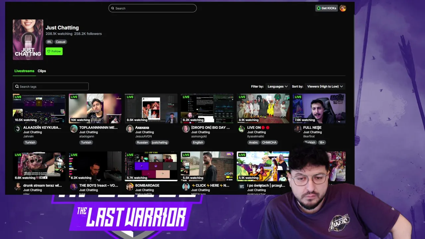Switch to the Clips tab
The width and height of the screenshot is (425, 239).
click(42, 71)
